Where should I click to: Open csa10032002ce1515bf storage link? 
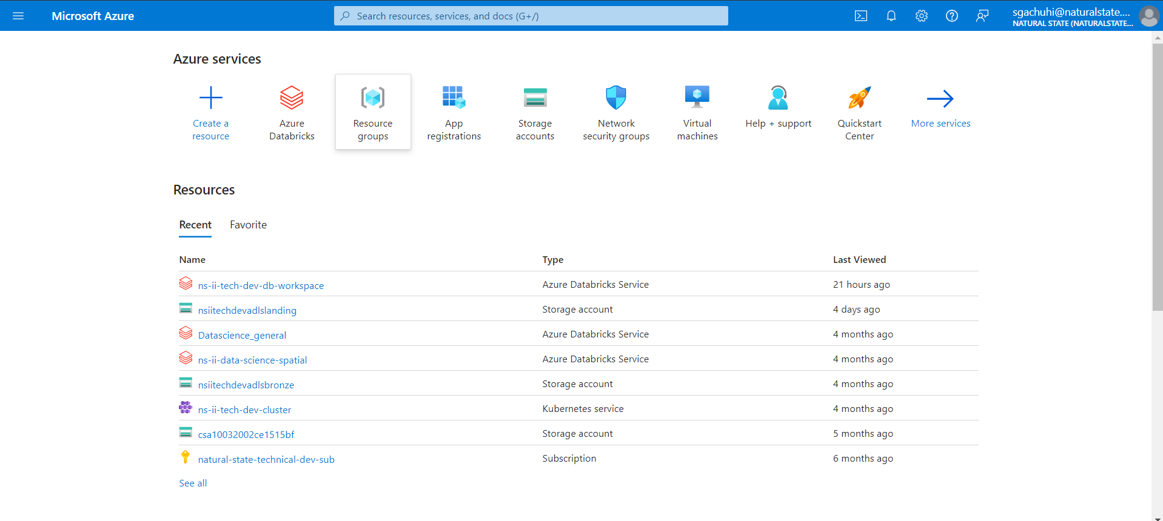246,434
